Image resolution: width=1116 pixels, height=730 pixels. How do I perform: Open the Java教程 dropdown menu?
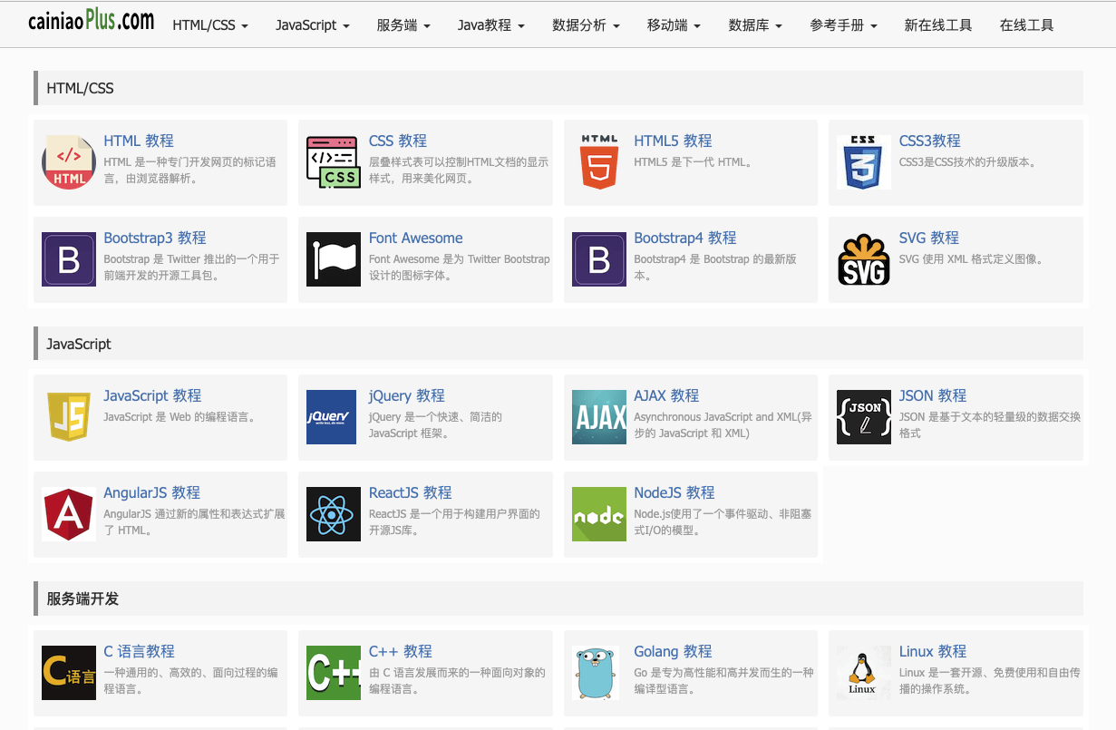click(x=491, y=25)
